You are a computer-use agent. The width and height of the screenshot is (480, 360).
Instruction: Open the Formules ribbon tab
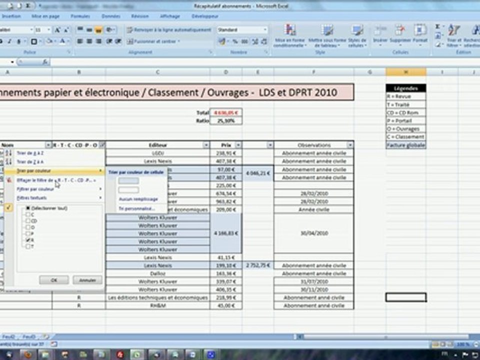(80, 16)
